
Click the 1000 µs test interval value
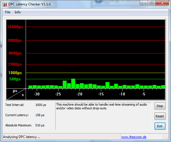click(41, 105)
